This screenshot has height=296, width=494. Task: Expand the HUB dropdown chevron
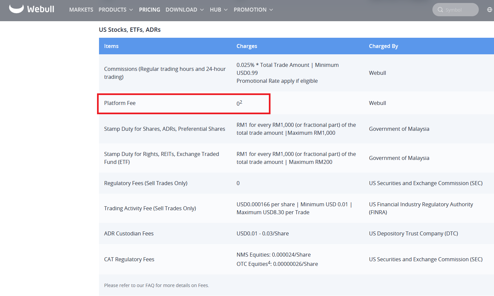226,10
